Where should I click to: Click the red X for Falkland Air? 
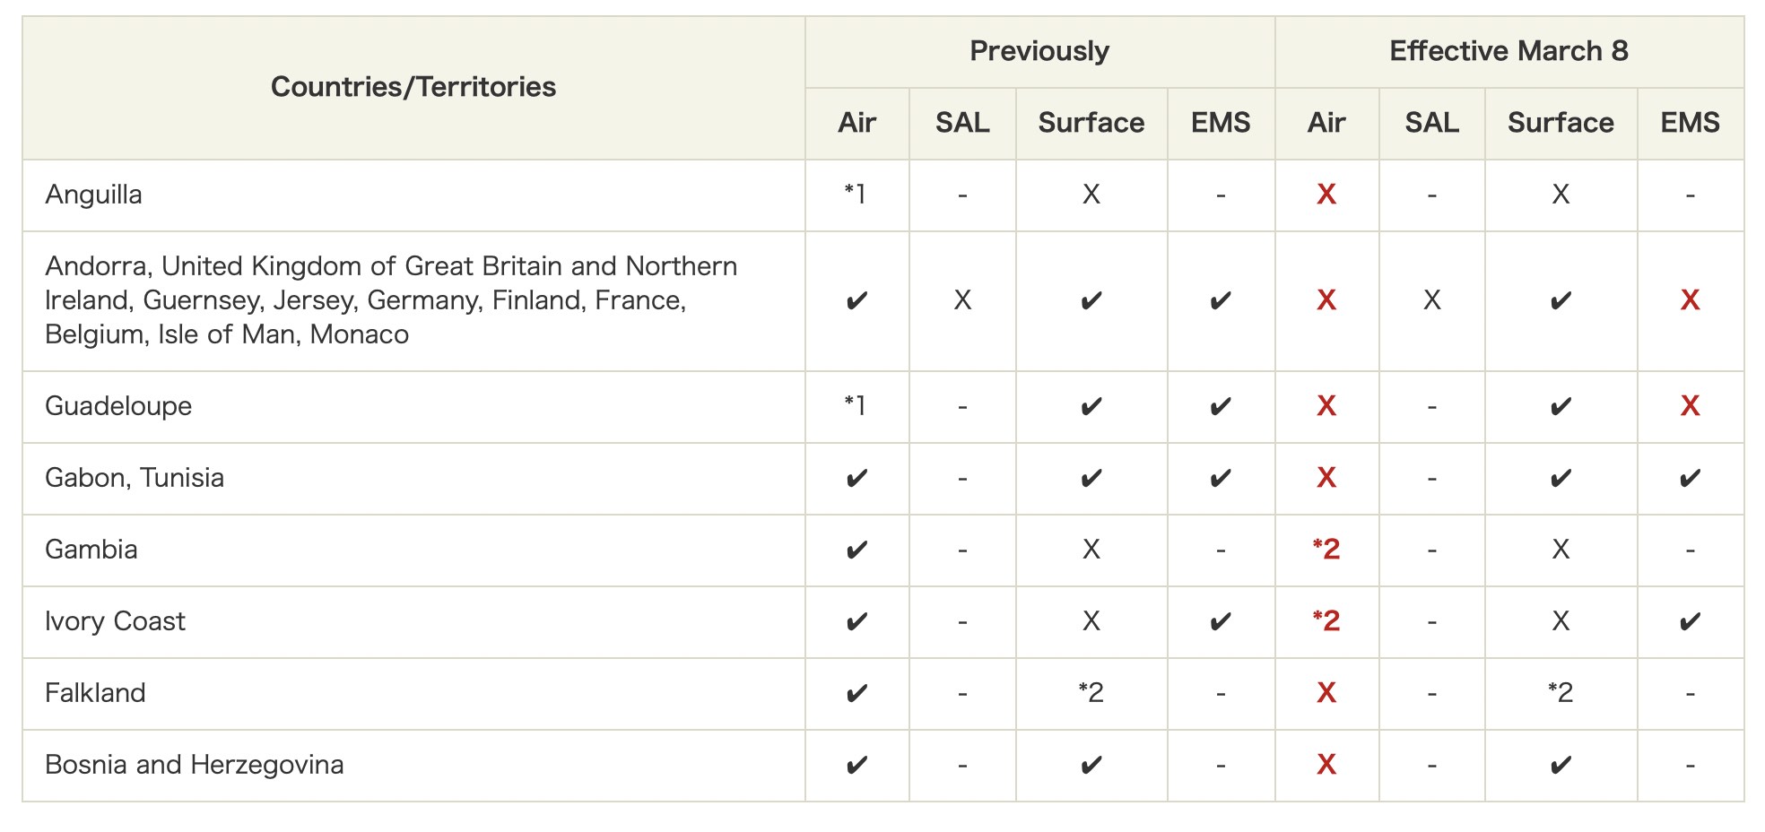pyautogui.click(x=1326, y=693)
